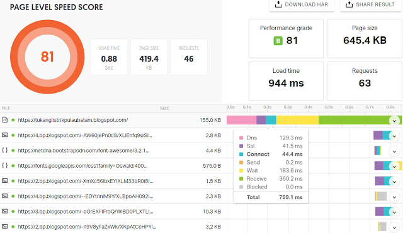Screen dimensions: 403x233
Task: Expand the bootstrapcdn font-awesome request row
Action: [x=394, y=151]
